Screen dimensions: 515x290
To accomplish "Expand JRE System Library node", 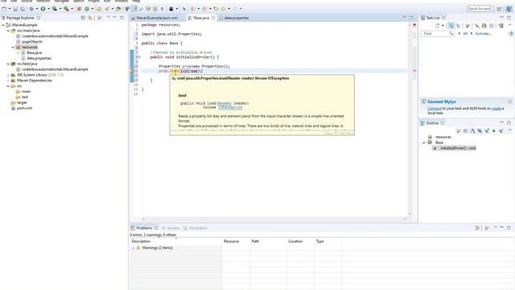I will point(8,75).
